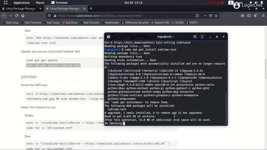
Task: Click the terminal new tab icon in title bar
Action: (108, 37)
